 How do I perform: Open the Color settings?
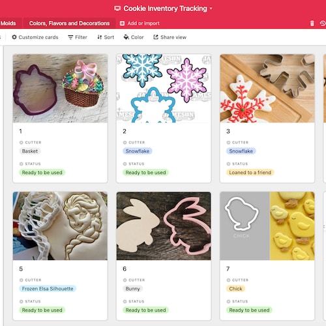[x=134, y=37]
